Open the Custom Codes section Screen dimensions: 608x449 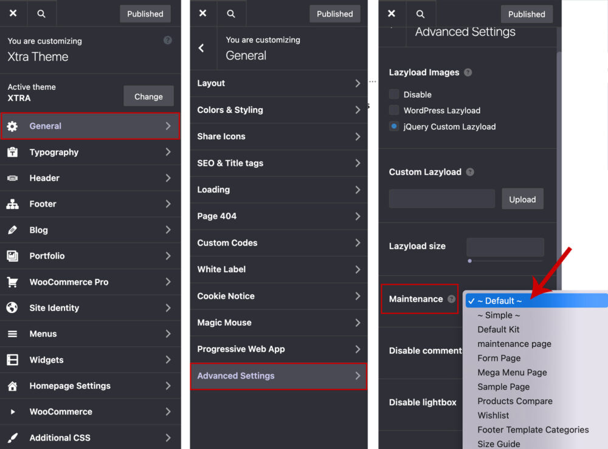click(278, 242)
